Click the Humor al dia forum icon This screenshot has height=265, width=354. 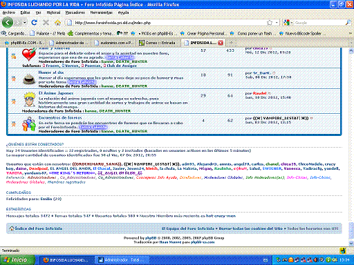pyautogui.click(x=29, y=79)
